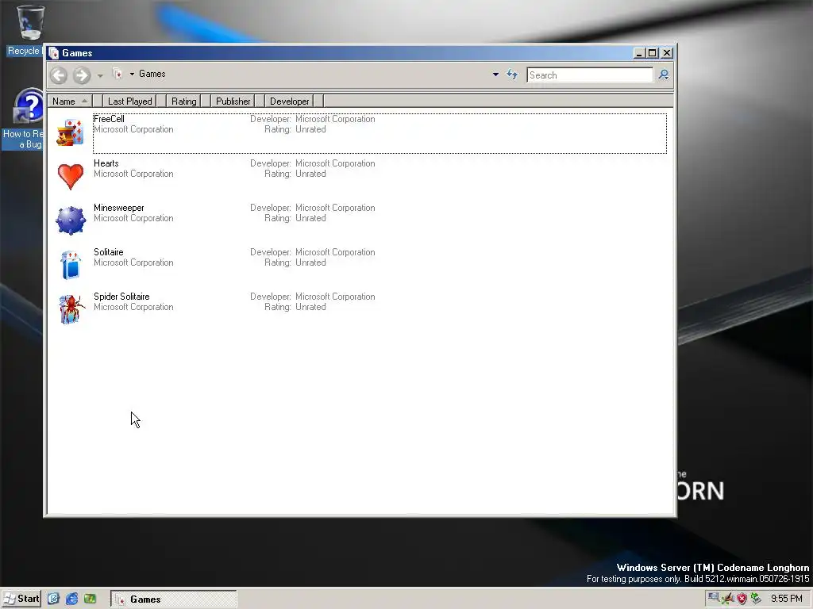Select the Minesweeper mine icon
This screenshot has height=609, width=813.
(70, 220)
